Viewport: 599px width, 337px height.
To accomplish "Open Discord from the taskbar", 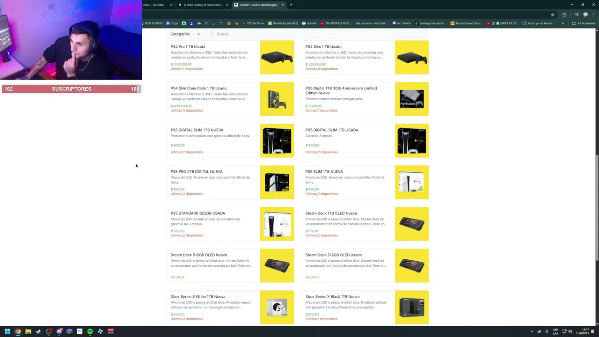I will pyautogui.click(x=59, y=331).
